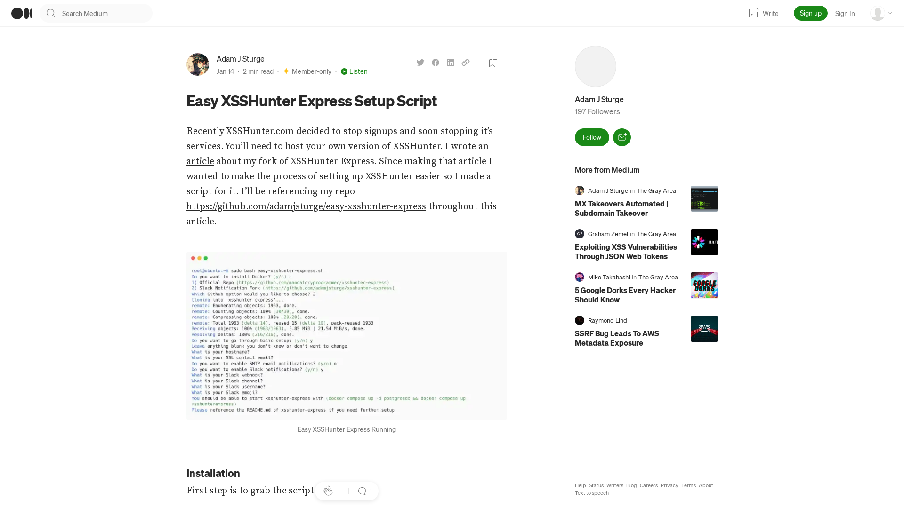Click the Twitter share icon
Viewport: 904px width, 508px height.
tap(420, 62)
